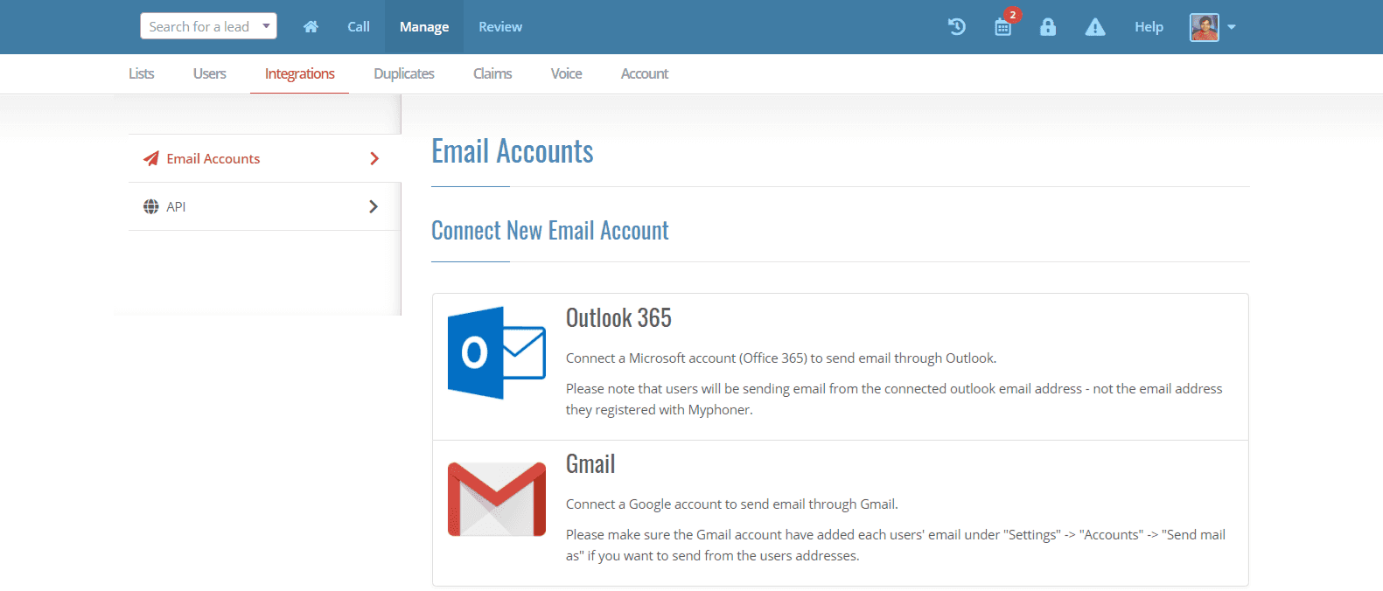1383x591 pixels.
Task: Open calendar icon with notification badge
Action: [x=1003, y=27]
